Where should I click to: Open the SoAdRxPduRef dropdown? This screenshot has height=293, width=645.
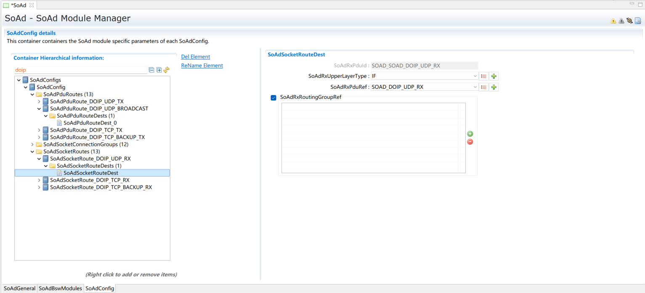tap(475, 87)
